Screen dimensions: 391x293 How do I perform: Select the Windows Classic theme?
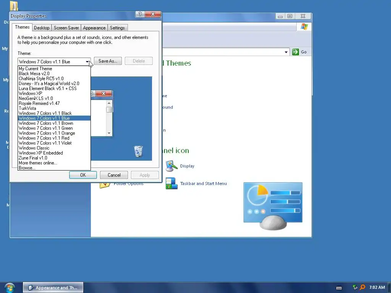pos(54,148)
